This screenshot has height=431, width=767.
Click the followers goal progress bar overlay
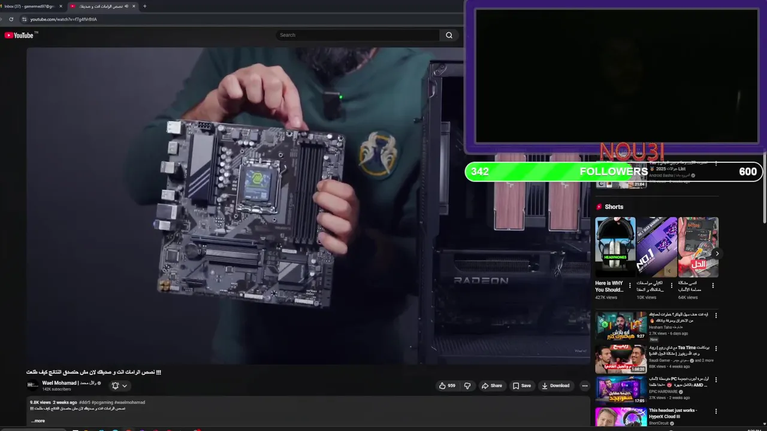tap(614, 172)
